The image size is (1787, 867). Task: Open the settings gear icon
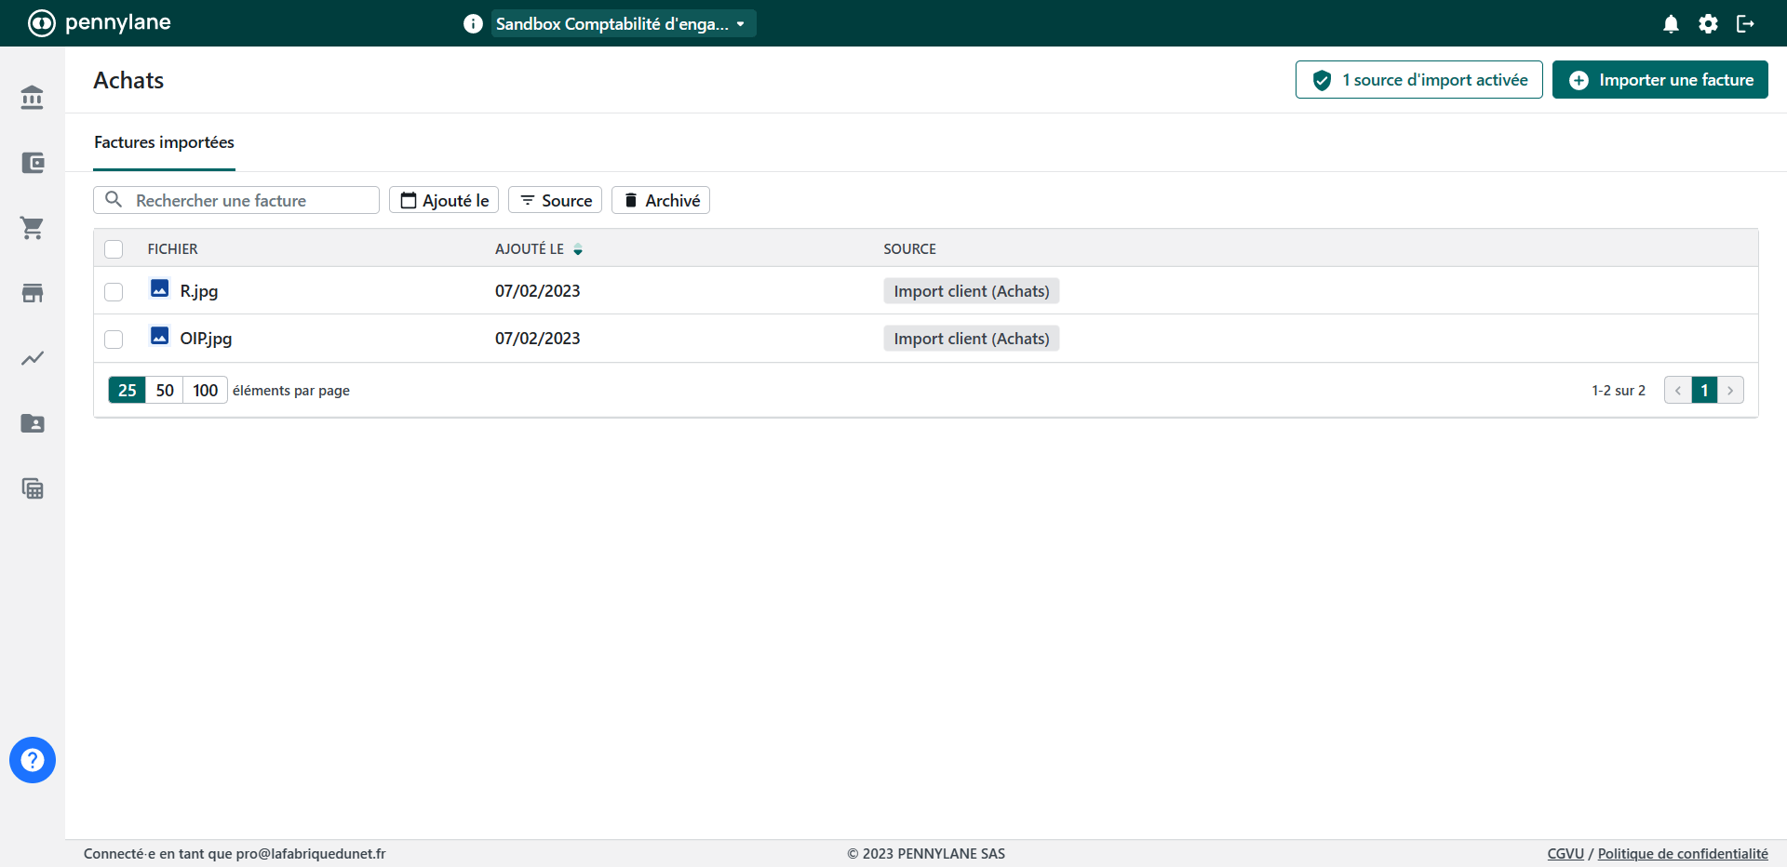[x=1708, y=24]
